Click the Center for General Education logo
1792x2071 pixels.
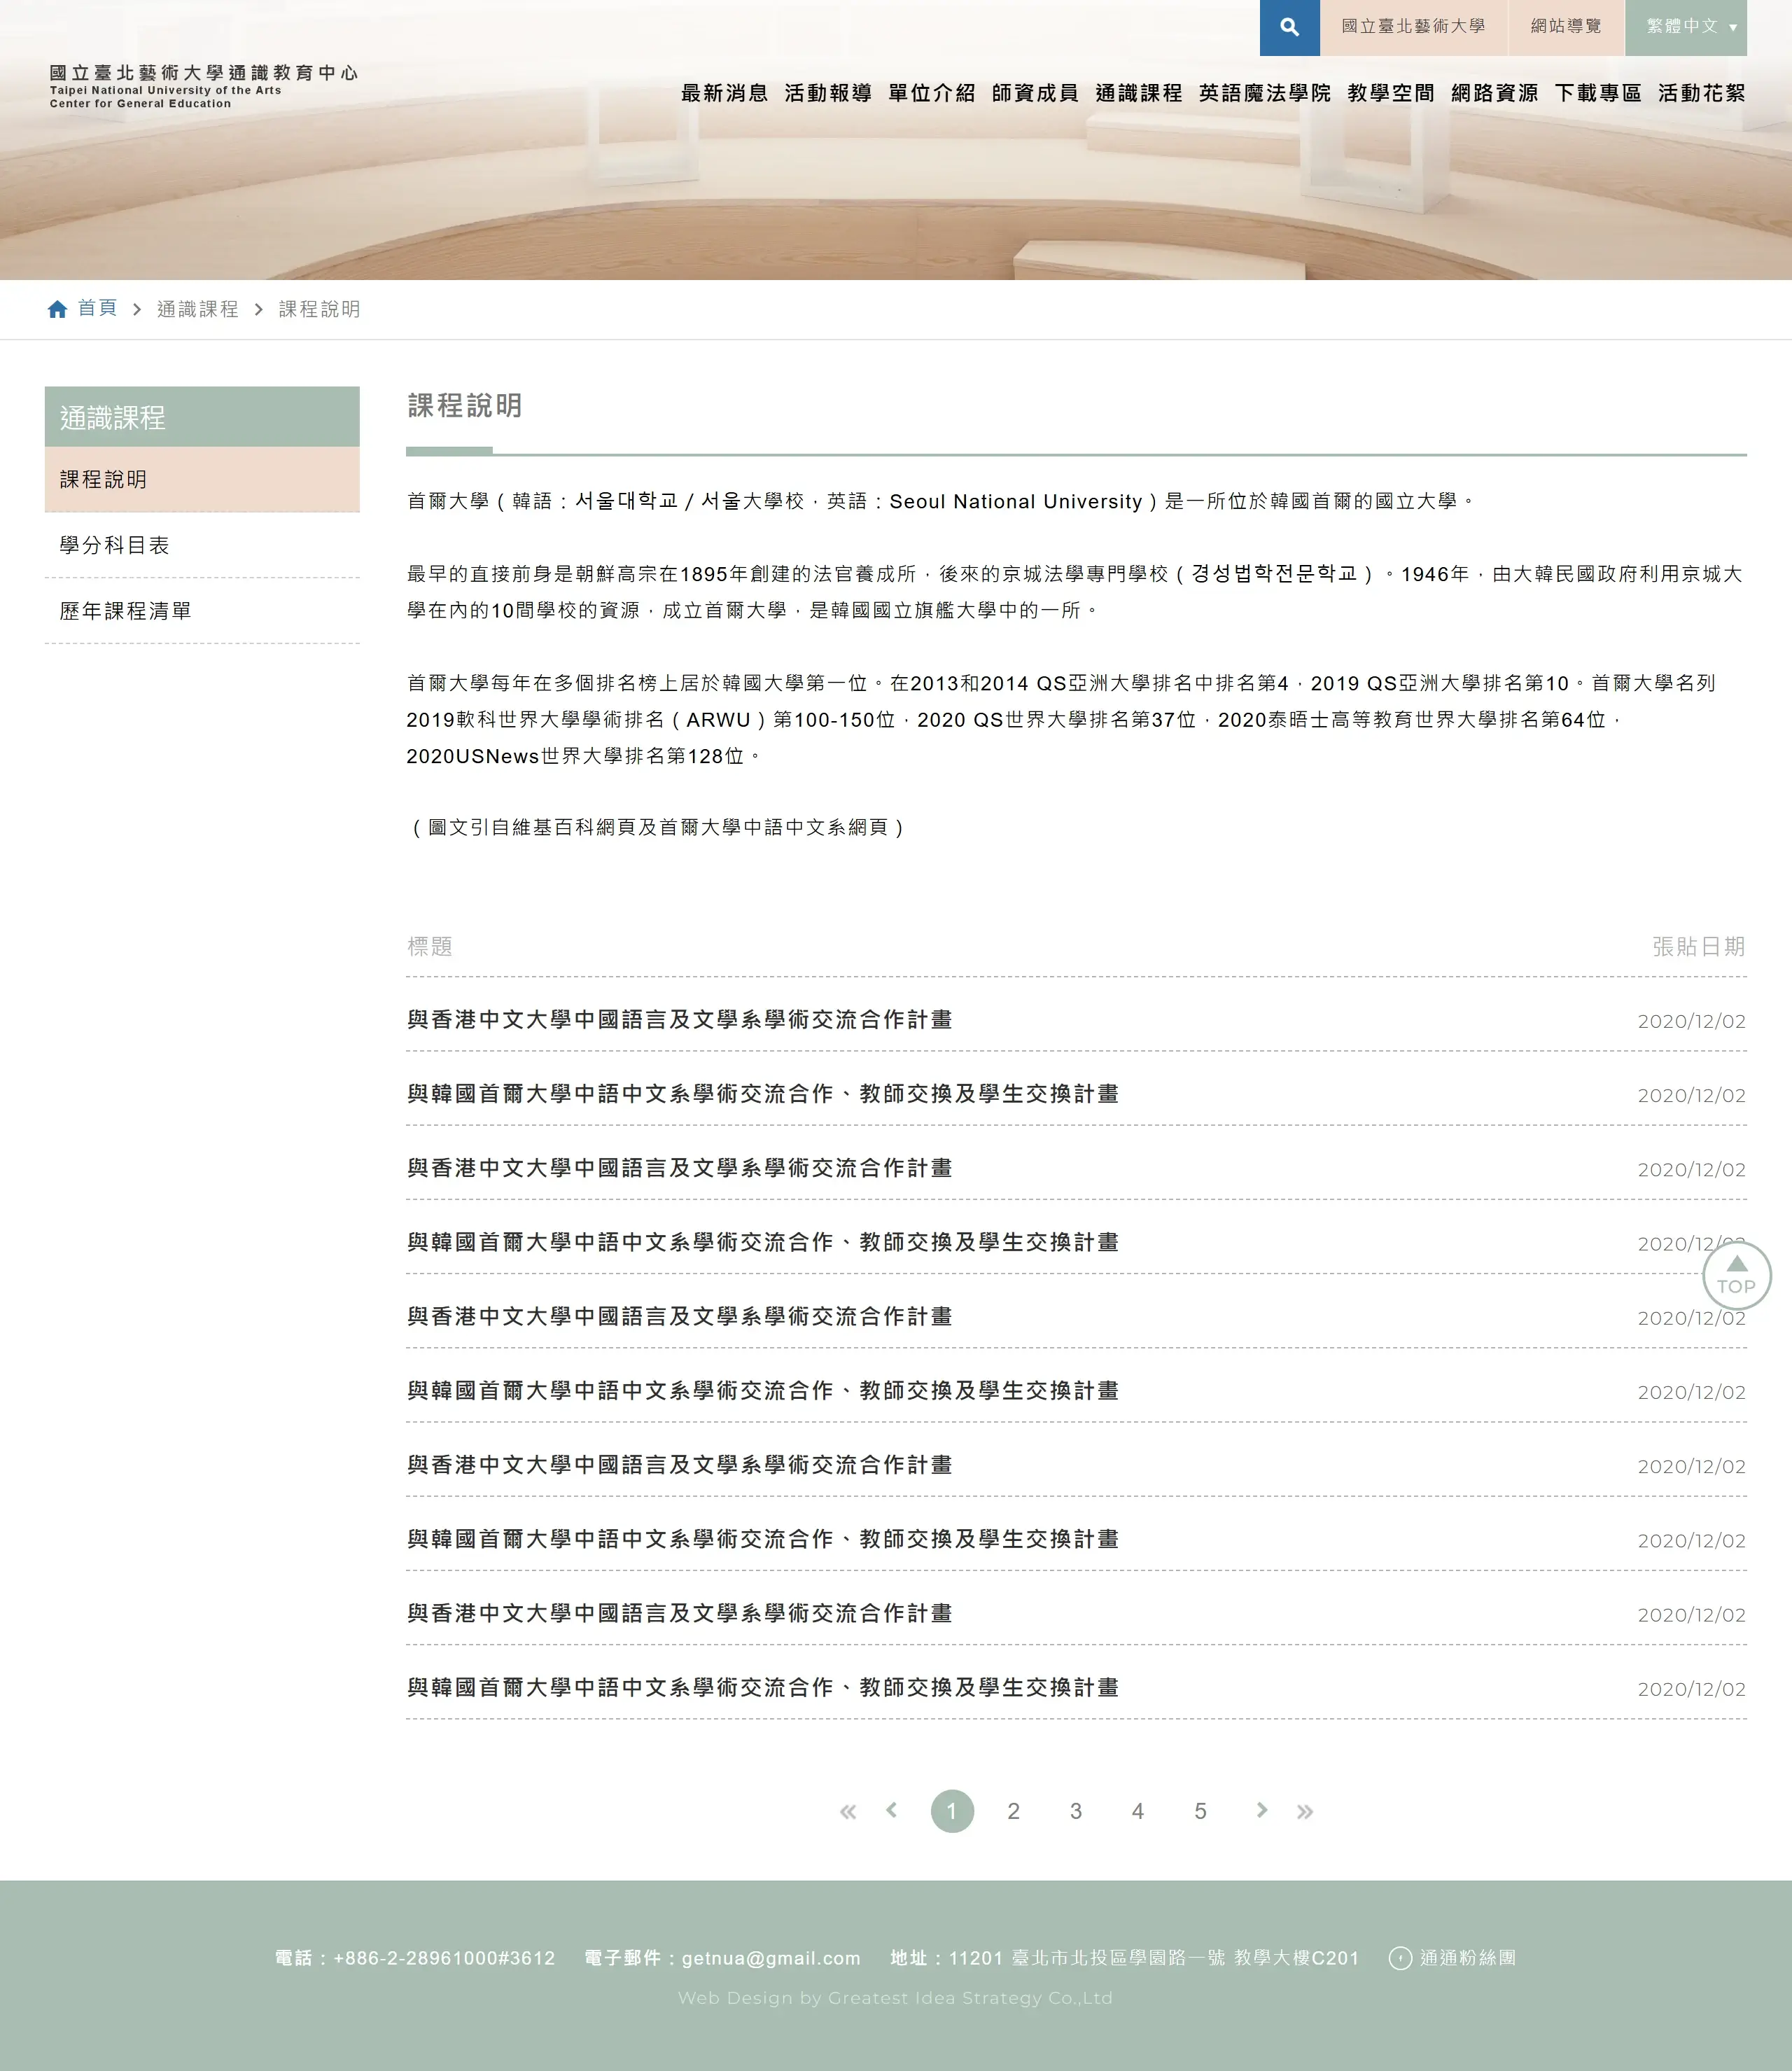pos(204,86)
